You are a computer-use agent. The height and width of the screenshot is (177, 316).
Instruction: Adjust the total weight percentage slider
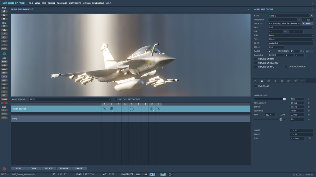(x=281, y=119)
